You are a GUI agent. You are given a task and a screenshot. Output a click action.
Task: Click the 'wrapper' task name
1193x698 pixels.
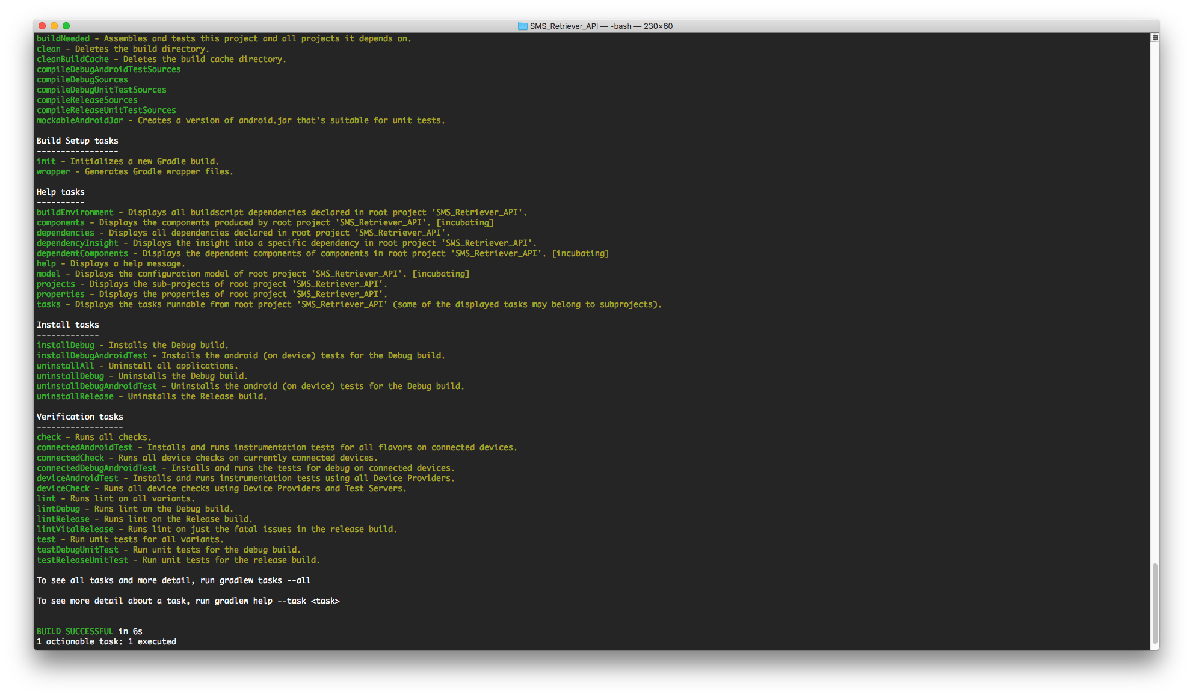pyautogui.click(x=54, y=171)
